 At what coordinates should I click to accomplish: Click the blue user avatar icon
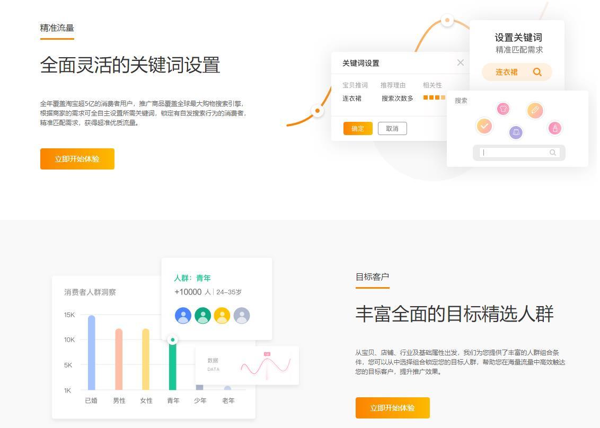[183, 316]
